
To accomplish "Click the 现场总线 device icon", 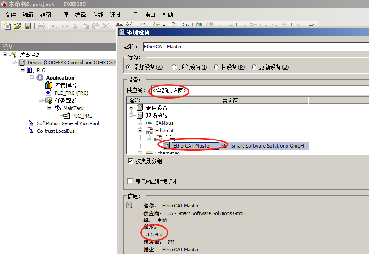I will tap(140, 115).
